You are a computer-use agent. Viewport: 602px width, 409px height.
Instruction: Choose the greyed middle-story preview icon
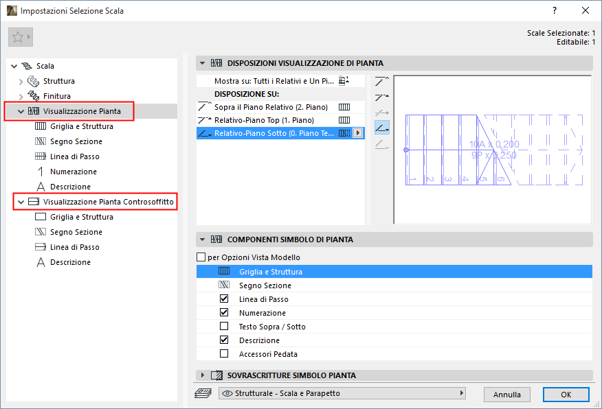click(382, 113)
